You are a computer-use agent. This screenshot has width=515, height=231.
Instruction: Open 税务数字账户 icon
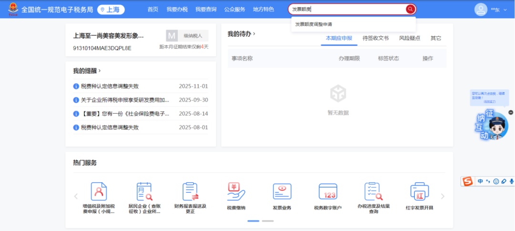point(328,192)
